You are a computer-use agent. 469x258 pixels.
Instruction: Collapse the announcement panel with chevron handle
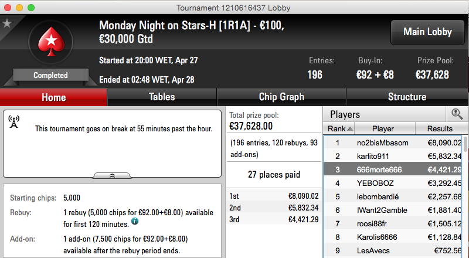(x=112, y=176)
